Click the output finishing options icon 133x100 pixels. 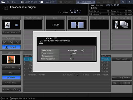(x=116, y=25)
